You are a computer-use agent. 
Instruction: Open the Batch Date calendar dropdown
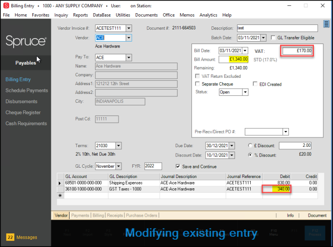[263, 38]
